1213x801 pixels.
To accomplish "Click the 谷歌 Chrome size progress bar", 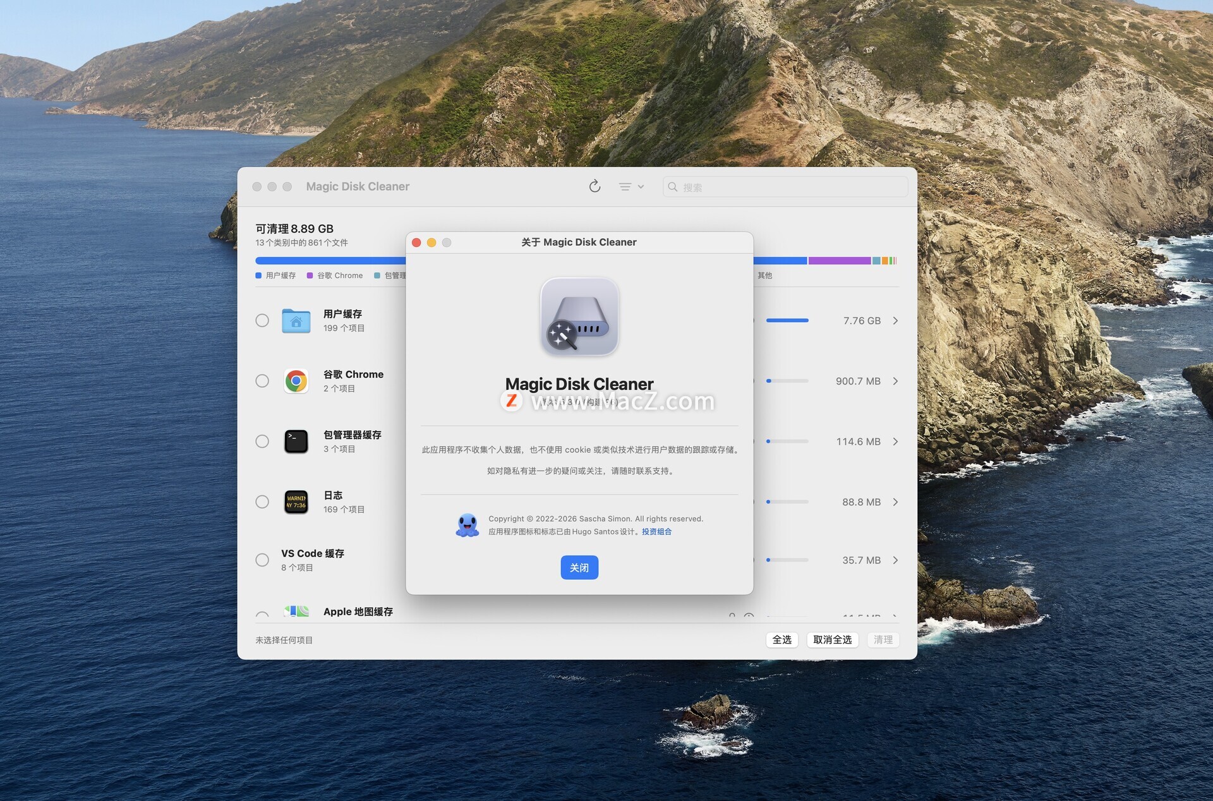I will click(787, 381).
